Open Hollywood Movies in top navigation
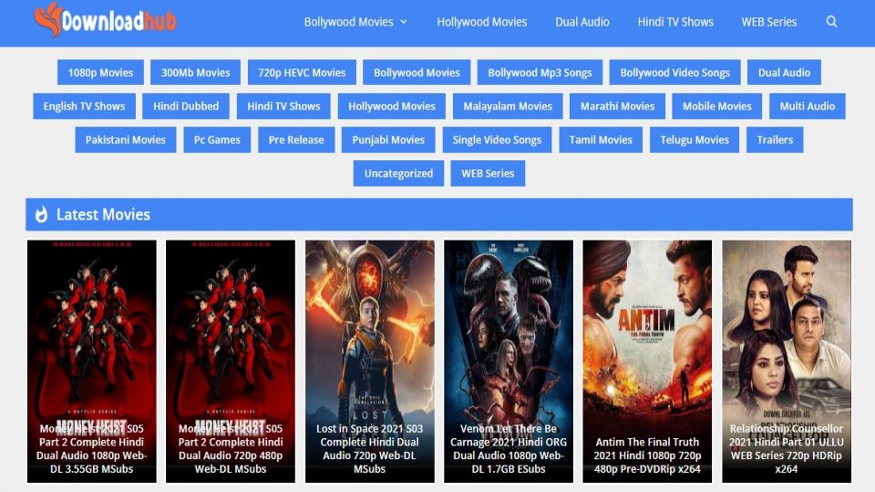This screenshot has width=875, height=492. pyautogui.click(x=481, y=22)
